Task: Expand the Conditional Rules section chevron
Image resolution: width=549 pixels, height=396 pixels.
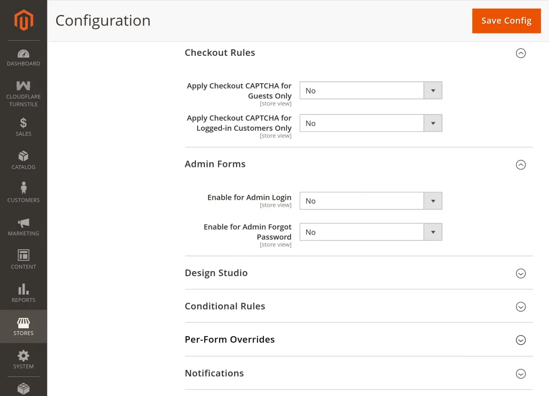Action: [x=521, y=307]
